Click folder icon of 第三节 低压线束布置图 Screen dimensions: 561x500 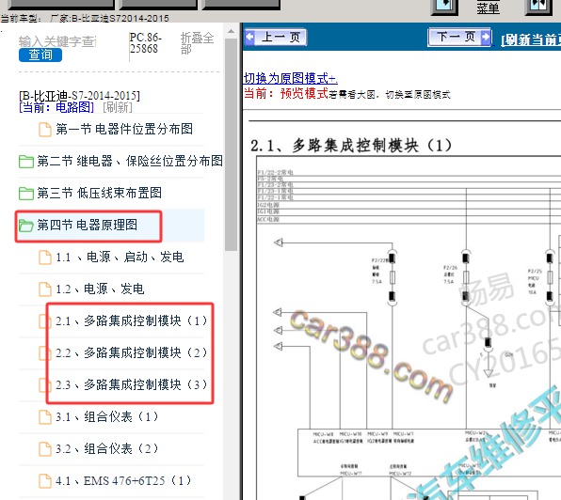pyautogui.click(x=26, y=194)
